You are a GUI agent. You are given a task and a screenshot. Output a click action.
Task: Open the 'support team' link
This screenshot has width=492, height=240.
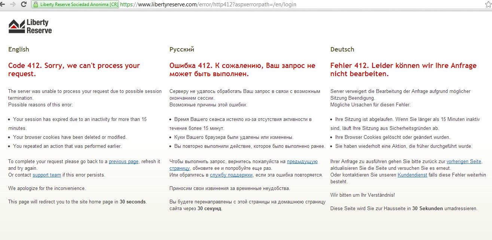pos(47,175)
